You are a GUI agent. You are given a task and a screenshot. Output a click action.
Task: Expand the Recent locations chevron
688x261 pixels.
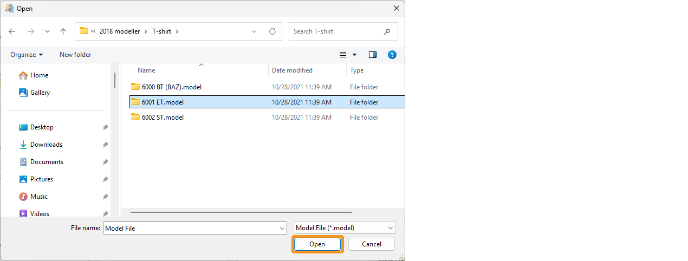tap(47, 31)
